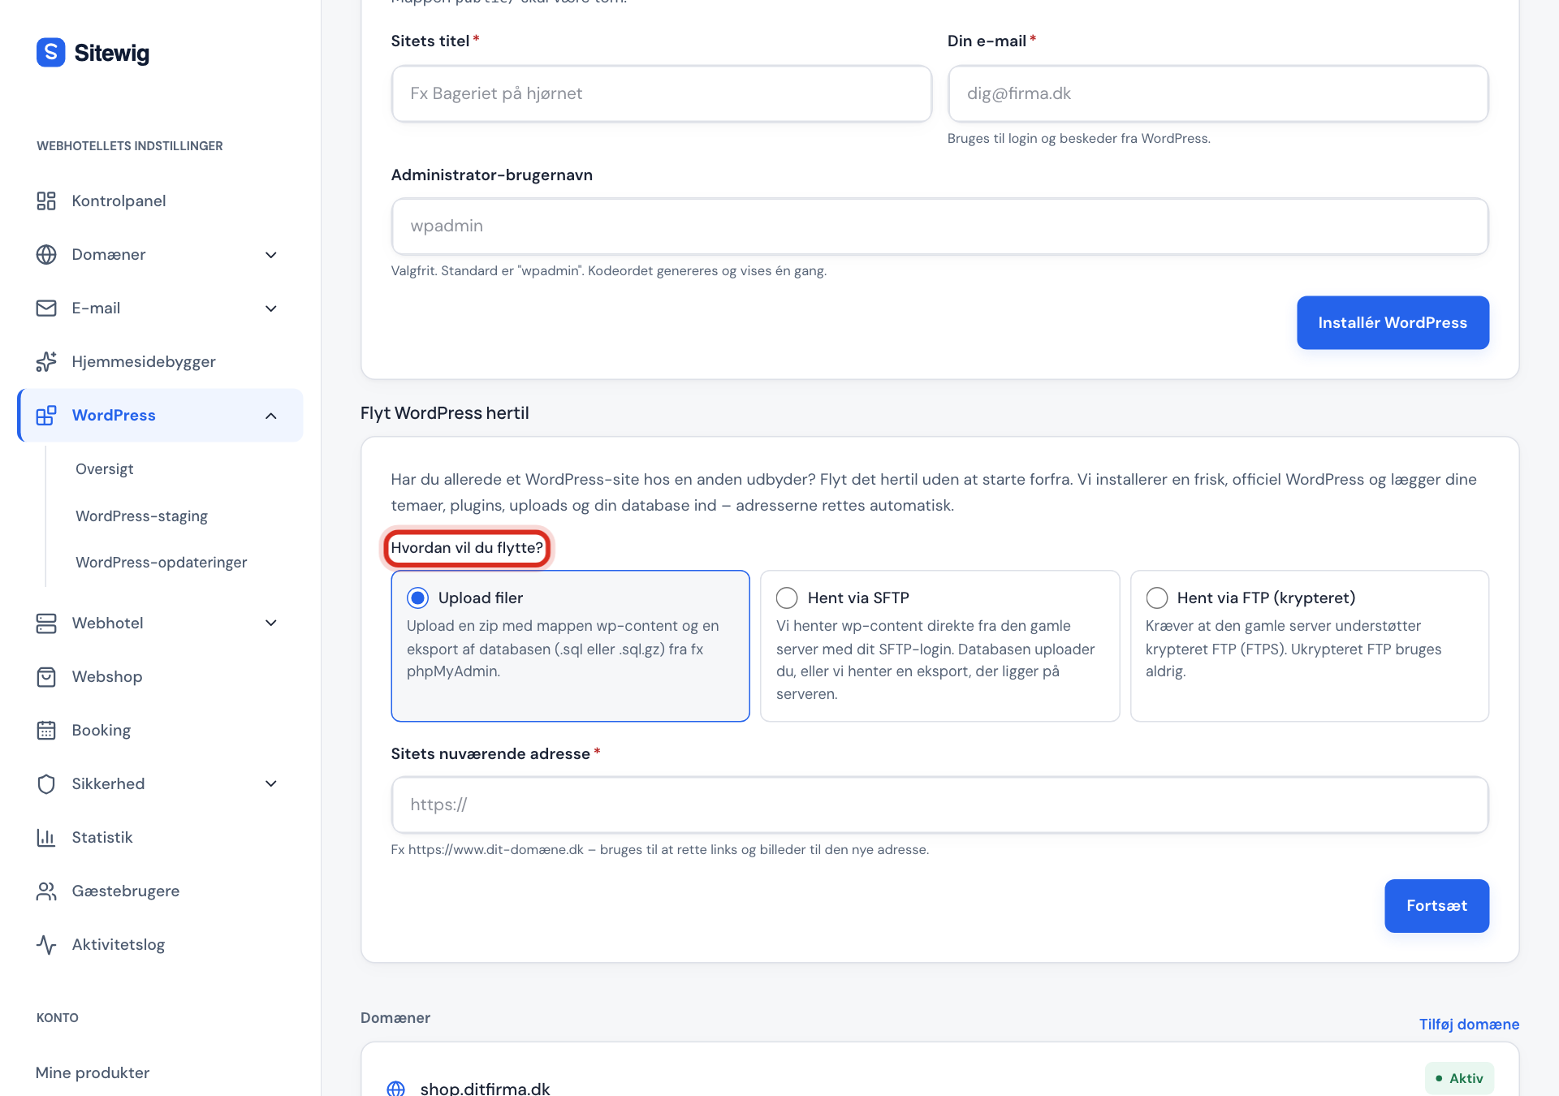This screenshot has width=1559, height=1096.
Task: Go to WordPress-staging
Action: (x=141, y=516)
